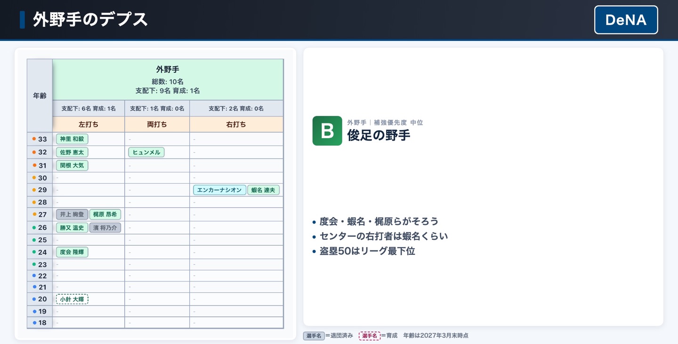Viewport: 678px width, 344px height.
Task: Select player chip 関根 大気
Action: click(x=72, y=165)
